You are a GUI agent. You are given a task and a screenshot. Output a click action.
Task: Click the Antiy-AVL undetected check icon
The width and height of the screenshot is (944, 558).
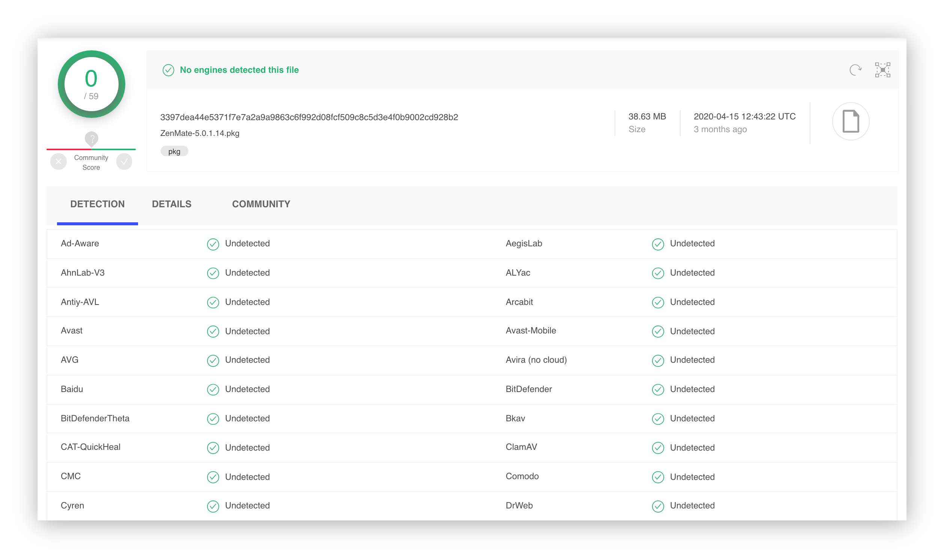213,303
